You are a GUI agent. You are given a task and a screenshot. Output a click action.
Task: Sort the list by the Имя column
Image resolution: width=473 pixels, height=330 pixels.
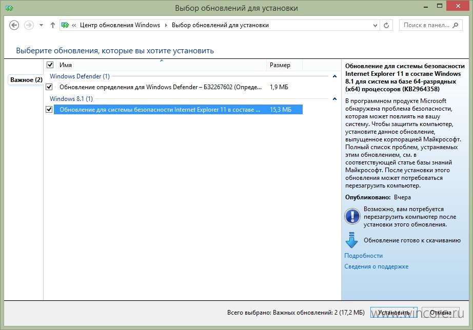click(x=162, y=65)
